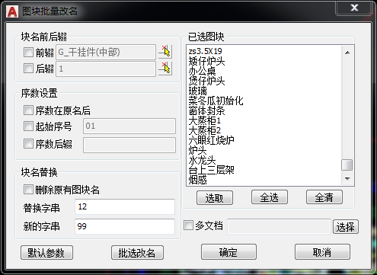Enable the 前缀 checkbox
Screen dimensions: 377x275
click(x=28, y=52)
